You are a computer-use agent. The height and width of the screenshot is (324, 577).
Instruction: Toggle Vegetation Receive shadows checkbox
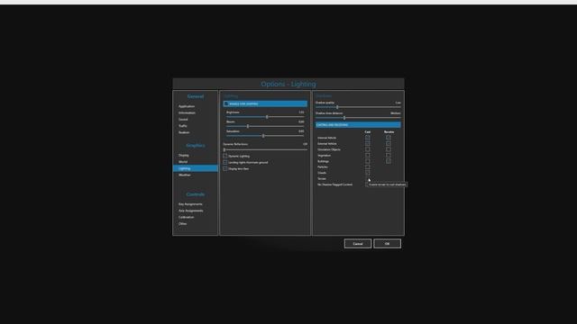[389, 156]
